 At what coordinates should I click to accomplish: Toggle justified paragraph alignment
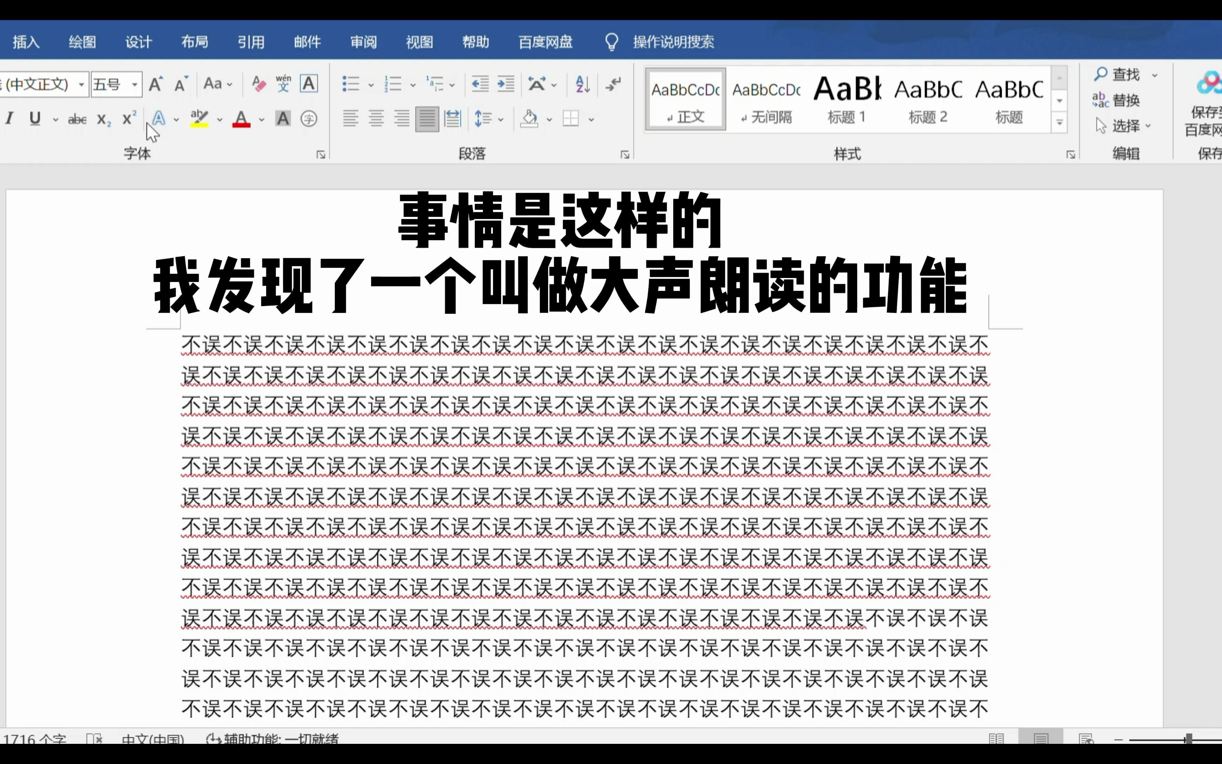tap(427, 119)
